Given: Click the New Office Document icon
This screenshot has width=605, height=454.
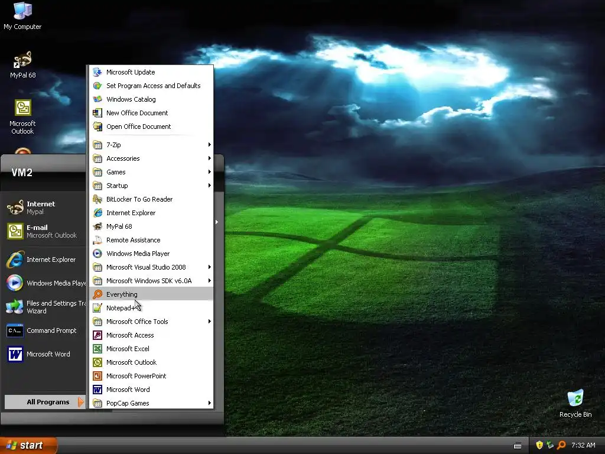Looking at the screenshot, I should click(x=97, y=113).
